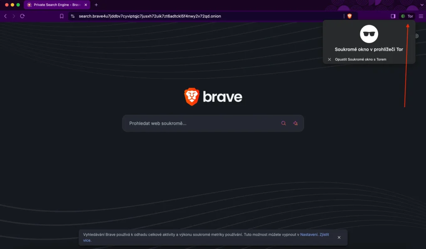Open the sidebar panel toggle icon
The height and width of the screenshot is (249, 426).
393,16
